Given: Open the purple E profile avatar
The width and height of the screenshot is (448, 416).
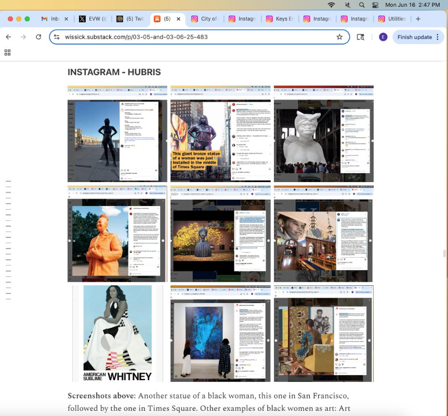Looking at the screenshot, I should click(x=383, y=37).
